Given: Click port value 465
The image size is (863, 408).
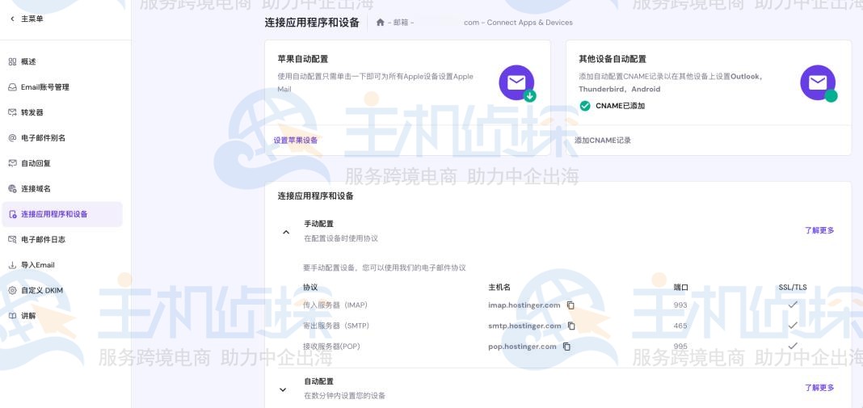Looking at the screenshot, I should [x=680, y=326].
